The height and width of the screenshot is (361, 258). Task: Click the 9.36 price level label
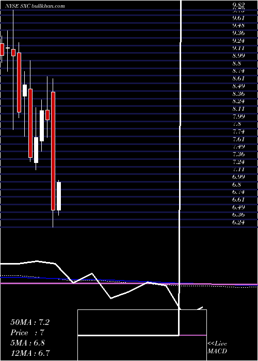[x=238, y=33]
